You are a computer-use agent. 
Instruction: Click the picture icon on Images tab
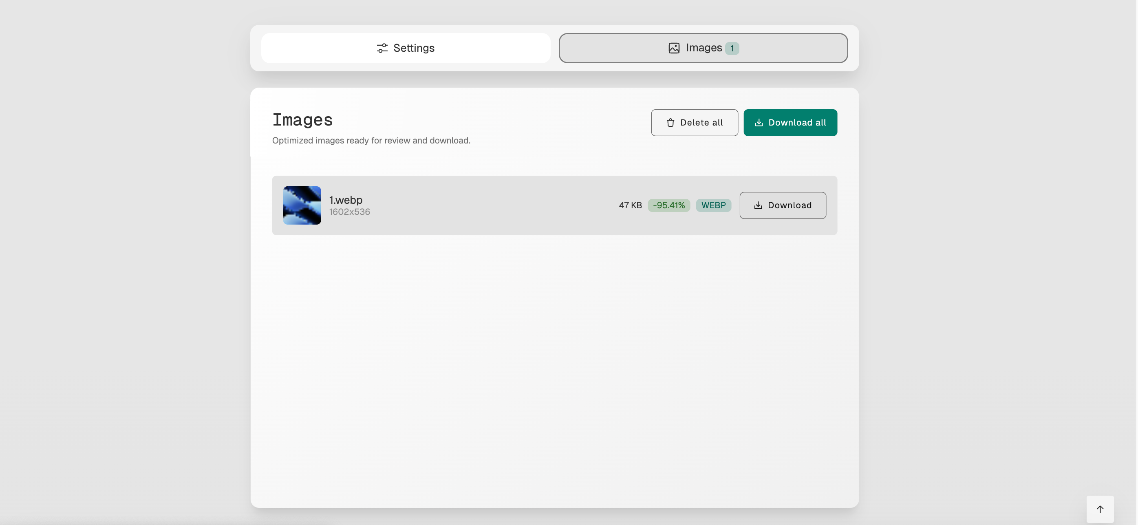pyautogui.click(x=674, y=48)
